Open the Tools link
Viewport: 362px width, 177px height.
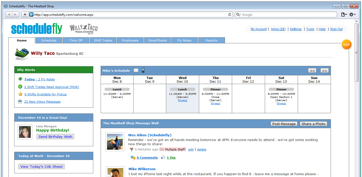[310, 29]
